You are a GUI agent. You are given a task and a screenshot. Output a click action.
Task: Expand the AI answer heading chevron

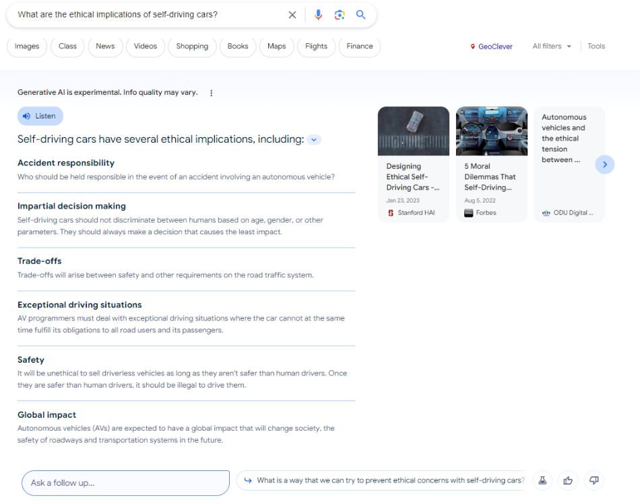point(314,140)
